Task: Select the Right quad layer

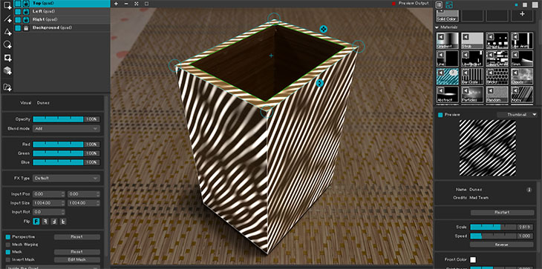Action: click(x=62, y=20)
